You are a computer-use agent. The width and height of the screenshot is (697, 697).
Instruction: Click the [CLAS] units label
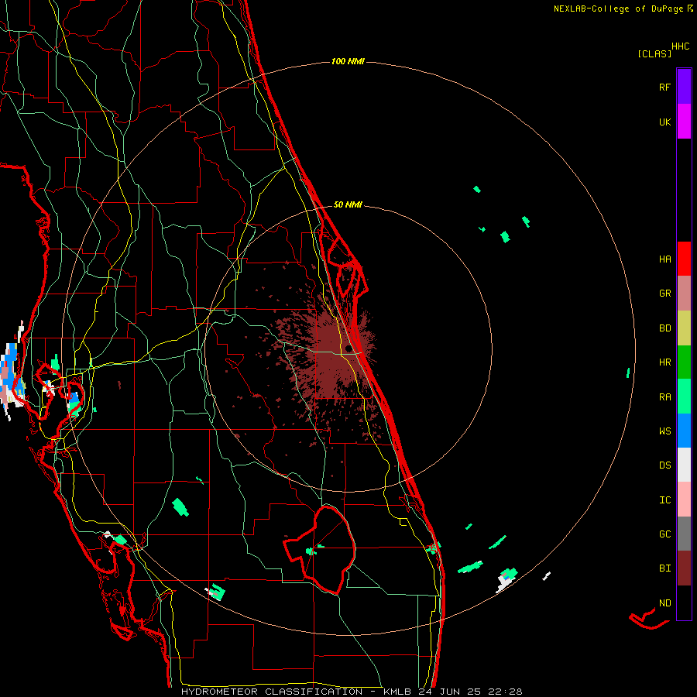click(x=654, y=53)
